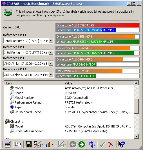Screen dimensions: 143x150
Task: Select the 1x 226MHz data rate value
Action: [x=86, y=131]
